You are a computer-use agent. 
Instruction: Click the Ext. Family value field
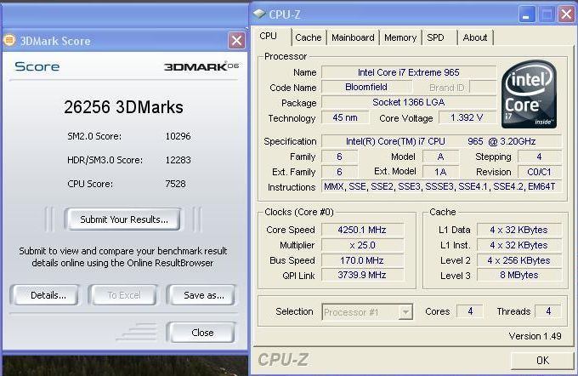[x=339, y=172]
